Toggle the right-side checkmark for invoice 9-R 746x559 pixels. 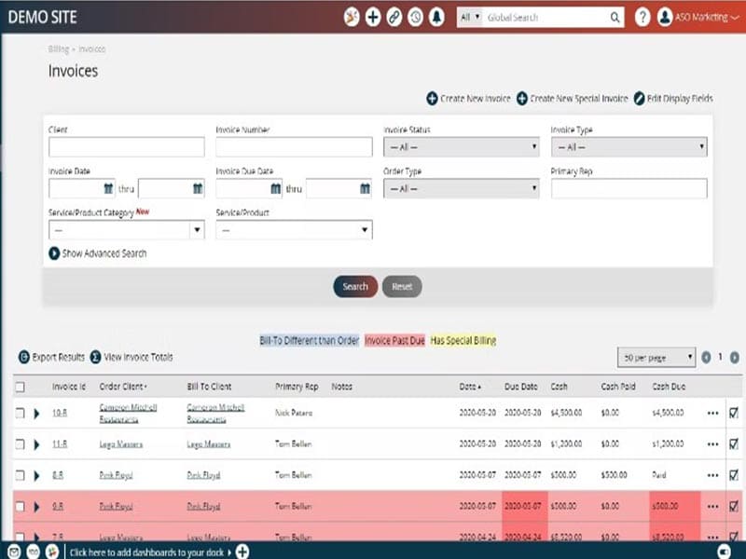(734, 506)
